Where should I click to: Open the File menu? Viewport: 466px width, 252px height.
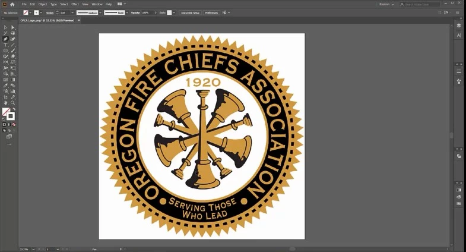click(x=24, y=5)
